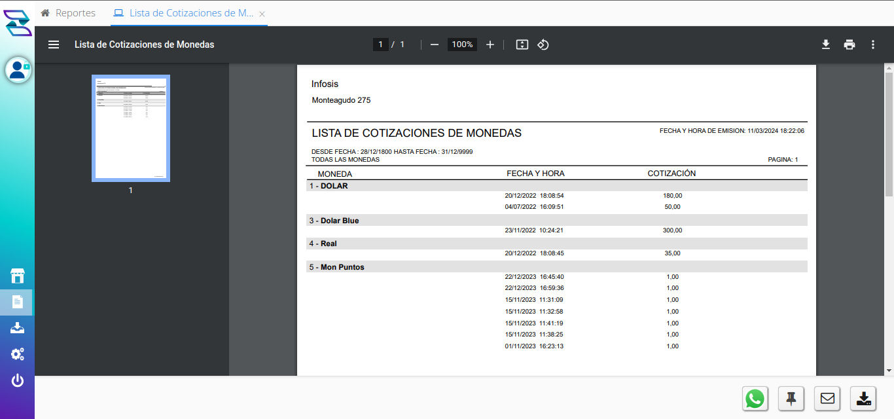This screenshot has width=894, height=419.
Task: Open the inbox download icon in sidebar
Action: [18, 327]
